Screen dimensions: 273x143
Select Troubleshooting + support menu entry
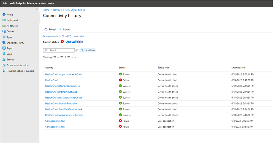click(x=20, y=71)
